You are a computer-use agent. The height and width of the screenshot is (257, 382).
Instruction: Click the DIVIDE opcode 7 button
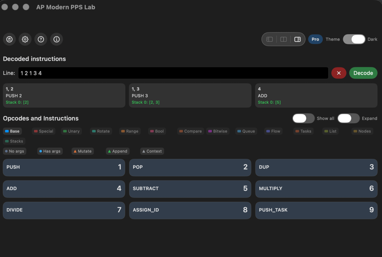(64, 210)
